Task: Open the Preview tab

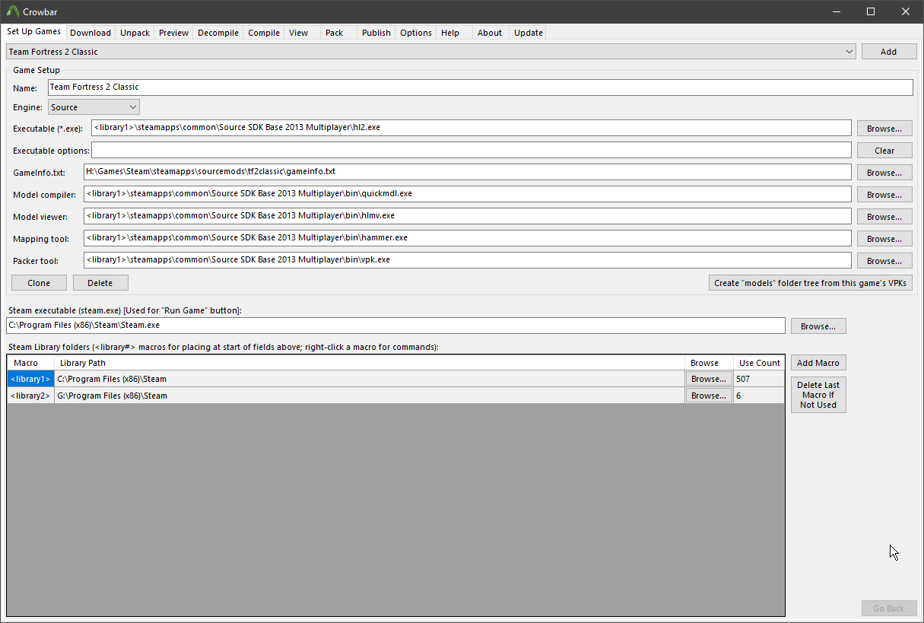Action: 173,33
